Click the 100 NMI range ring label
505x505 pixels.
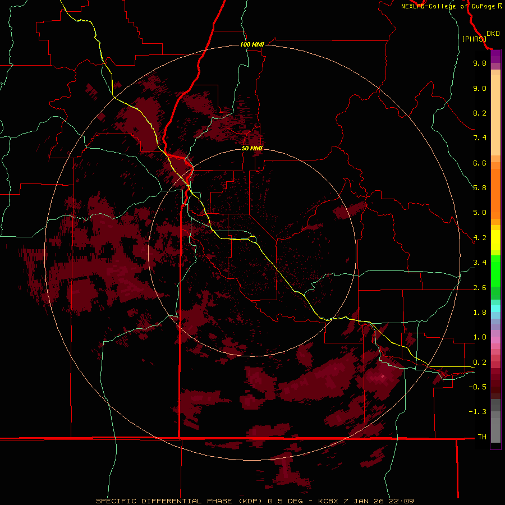[252, 44]
